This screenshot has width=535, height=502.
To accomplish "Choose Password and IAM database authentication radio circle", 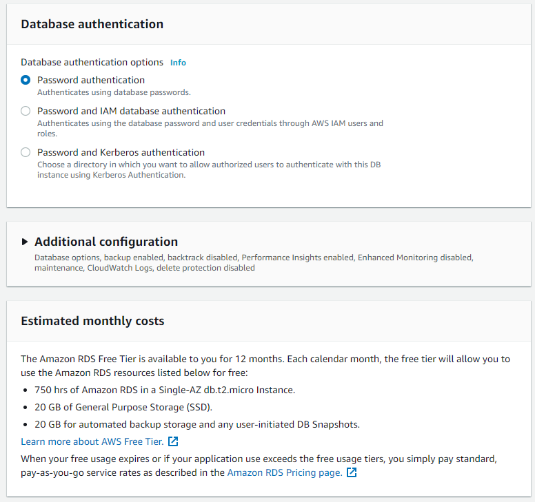I will [26, 111].
